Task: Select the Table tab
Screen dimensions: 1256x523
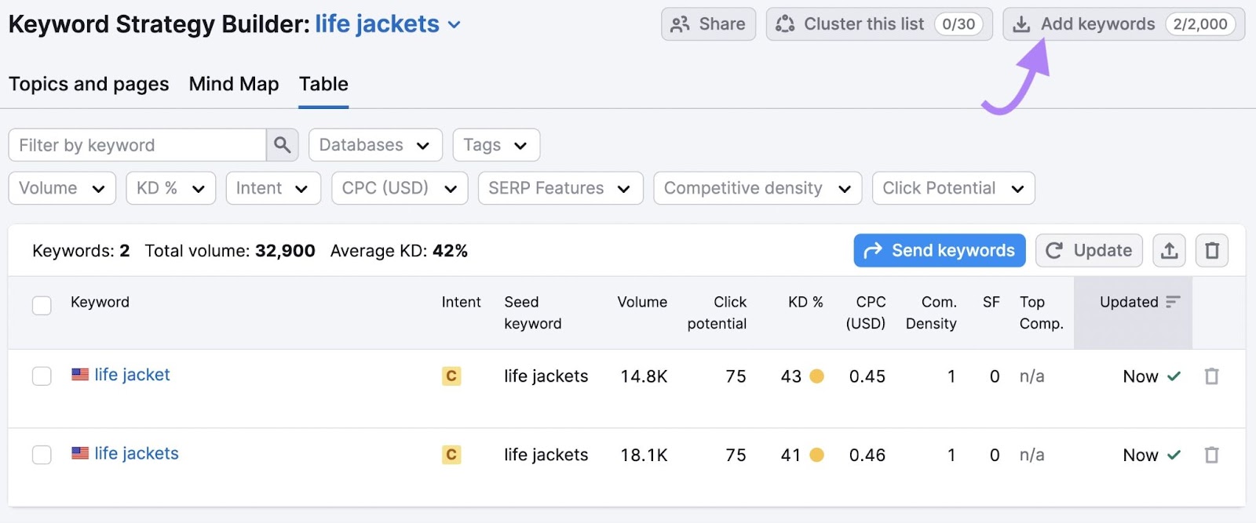Action: pos(323,84)
